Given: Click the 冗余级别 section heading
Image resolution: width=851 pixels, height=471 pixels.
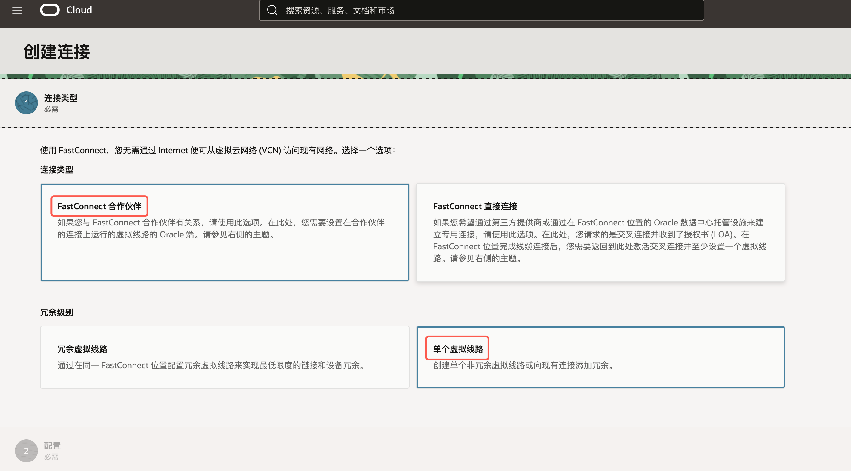Looking at the screenshot, I should click(56, 312).
